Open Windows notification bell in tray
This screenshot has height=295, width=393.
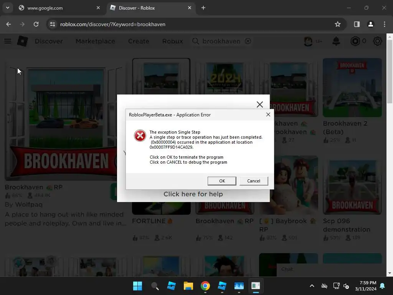coord(383,286)
